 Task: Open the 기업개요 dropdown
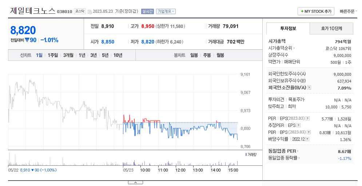pos(166,11)
